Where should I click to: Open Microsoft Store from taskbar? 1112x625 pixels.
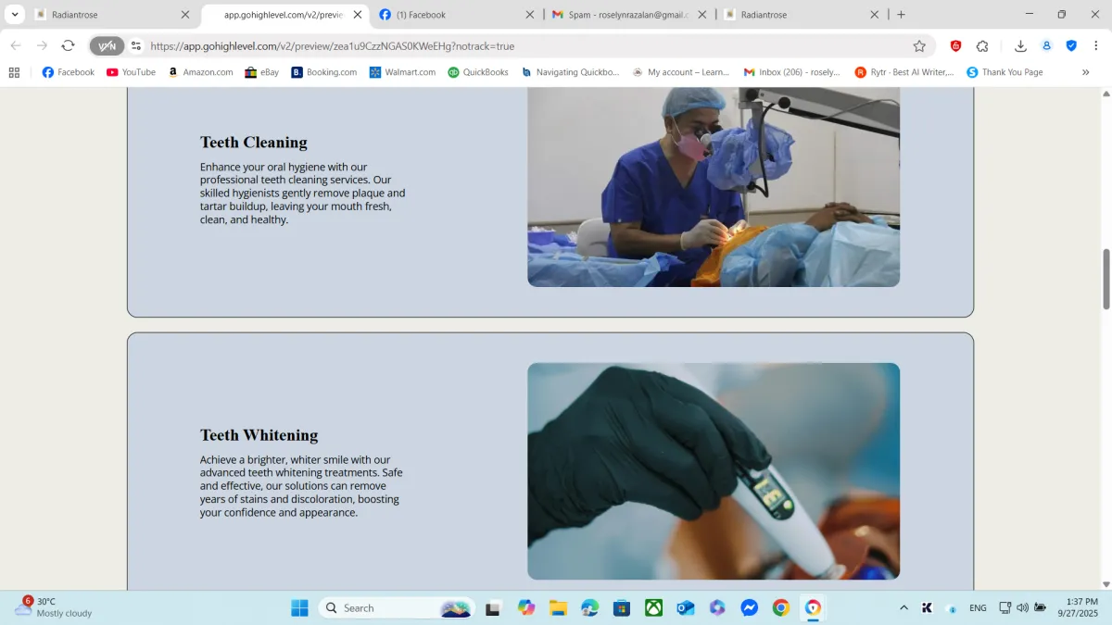click(x=622, y=607)
